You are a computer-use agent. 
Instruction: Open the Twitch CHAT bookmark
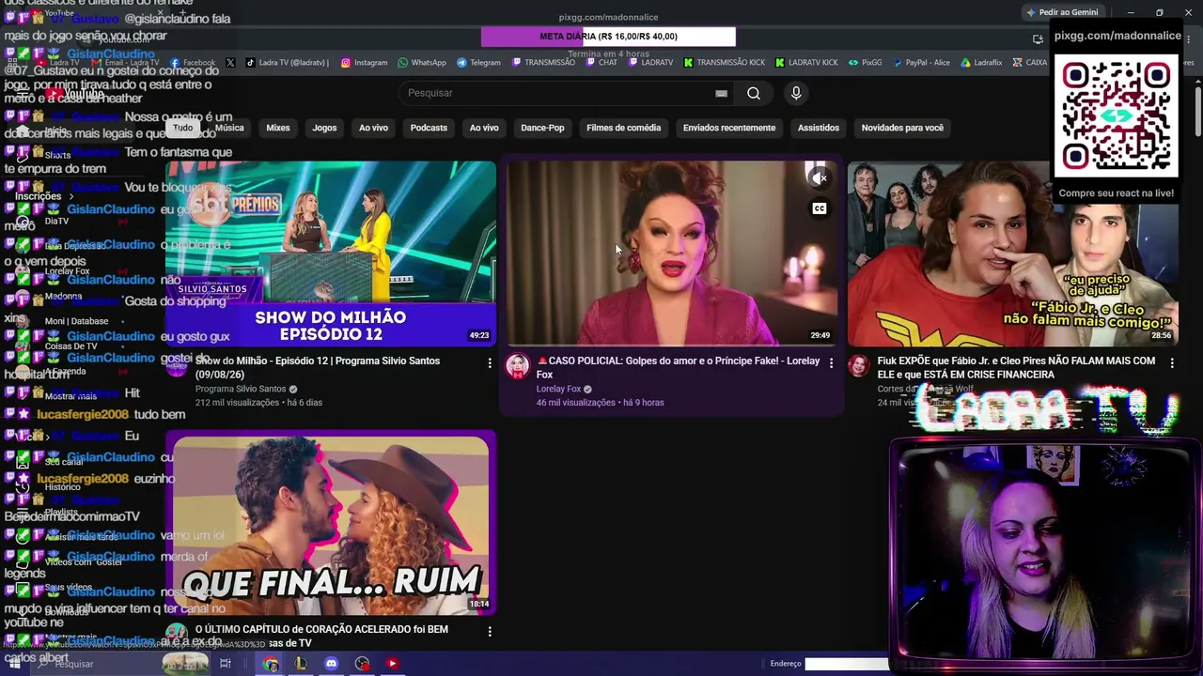pyautogui.click(x=601, y=63)
